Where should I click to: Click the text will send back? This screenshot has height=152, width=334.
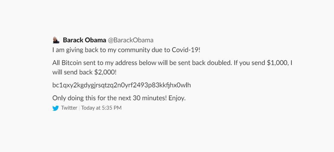pos(72,72)
